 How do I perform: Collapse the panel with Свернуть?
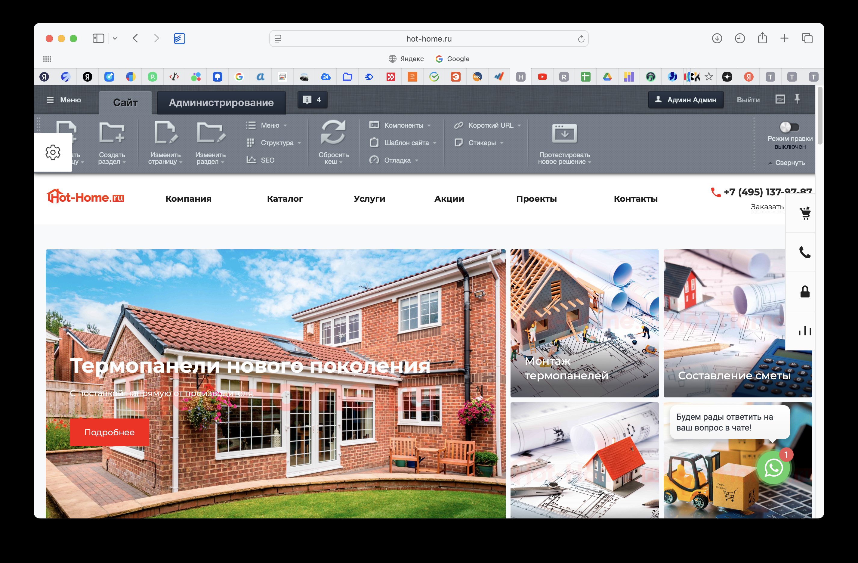789,163
